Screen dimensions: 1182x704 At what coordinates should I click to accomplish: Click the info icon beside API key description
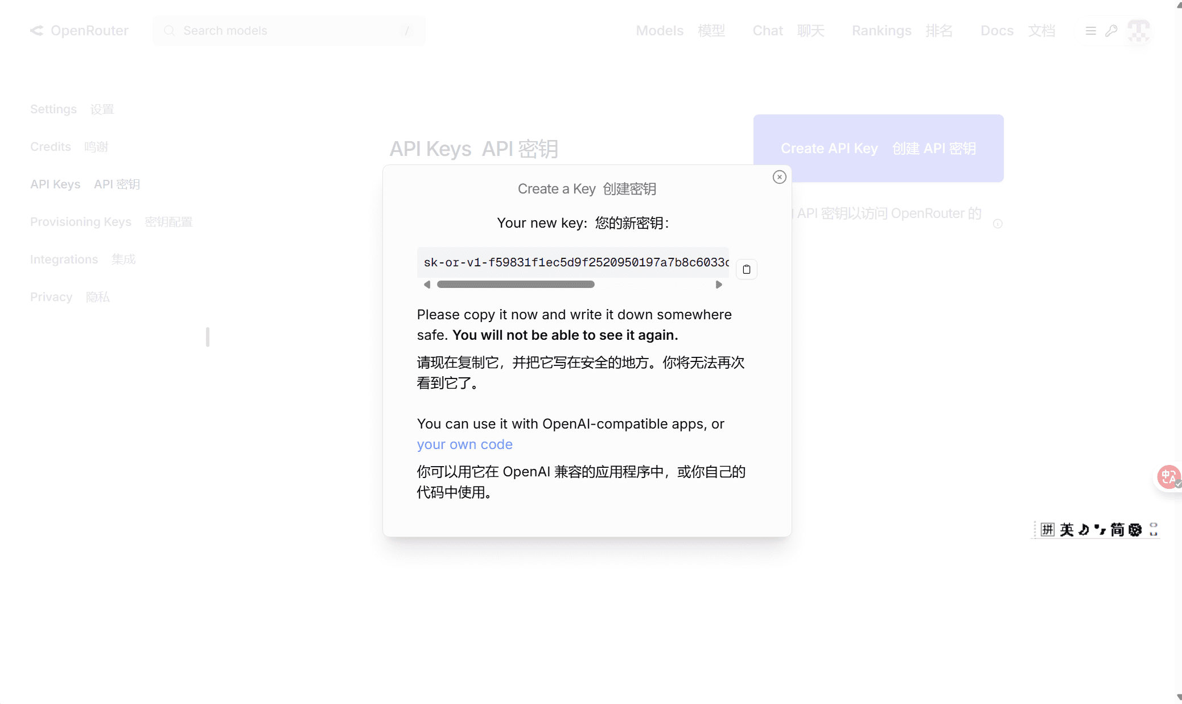(x=997, y=224)
